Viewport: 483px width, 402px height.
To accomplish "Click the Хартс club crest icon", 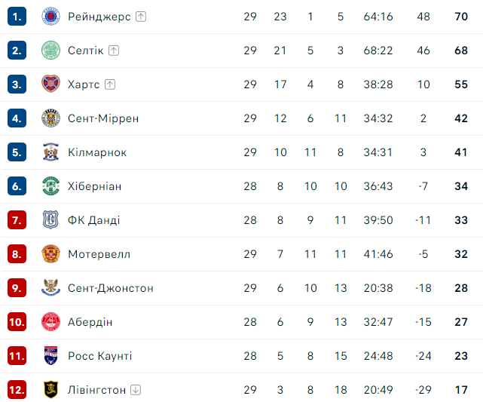I will pyautogui.click(x=50, y=84).
